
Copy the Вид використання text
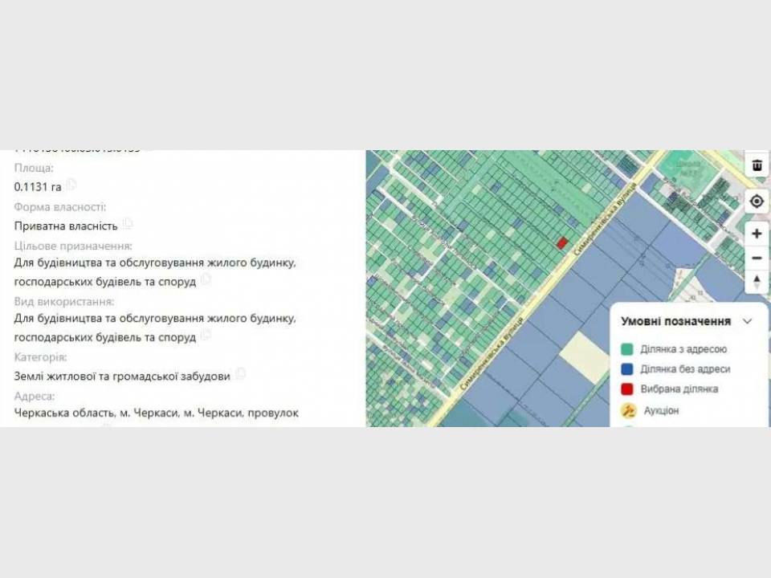click(206, 336)
